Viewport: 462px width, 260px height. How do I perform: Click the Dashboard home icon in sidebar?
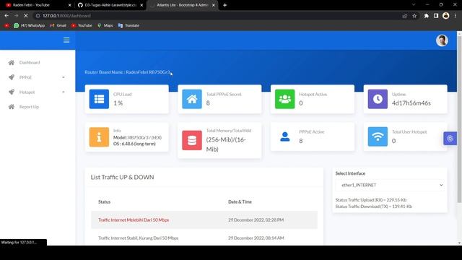(x=12, y=63)
